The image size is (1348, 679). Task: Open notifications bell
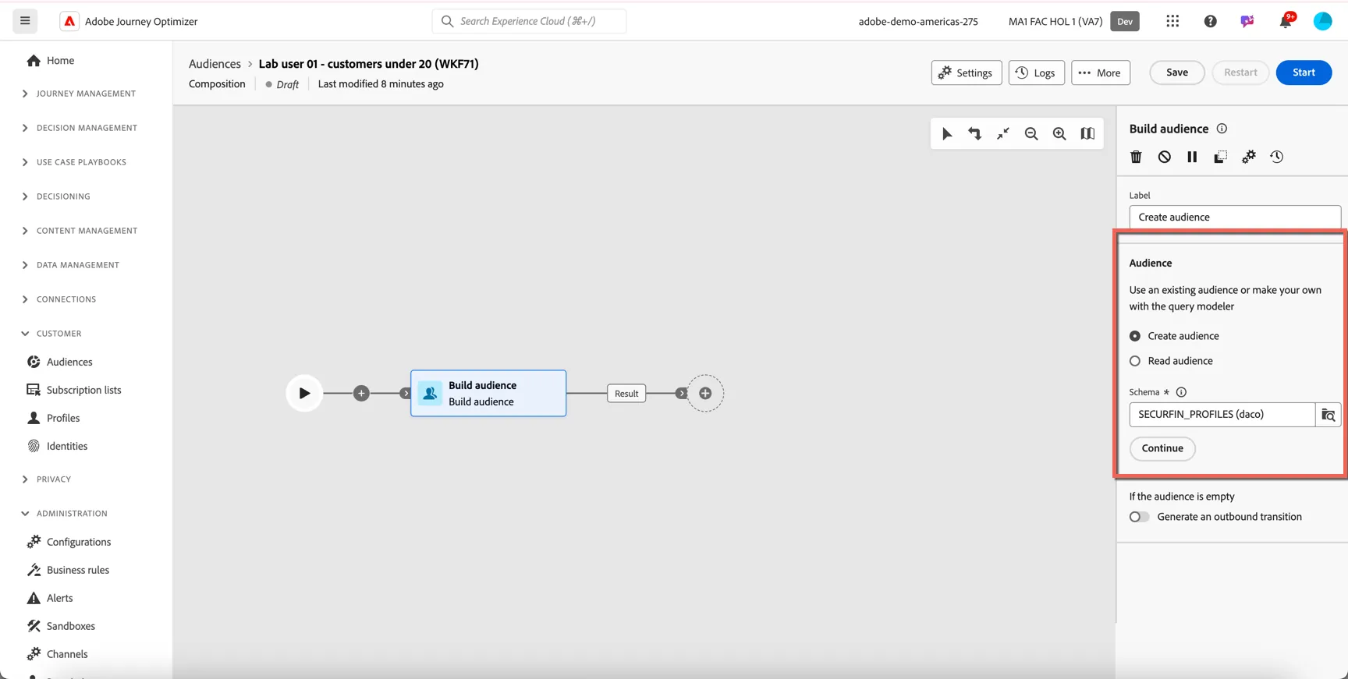[x=1285, y=21]
